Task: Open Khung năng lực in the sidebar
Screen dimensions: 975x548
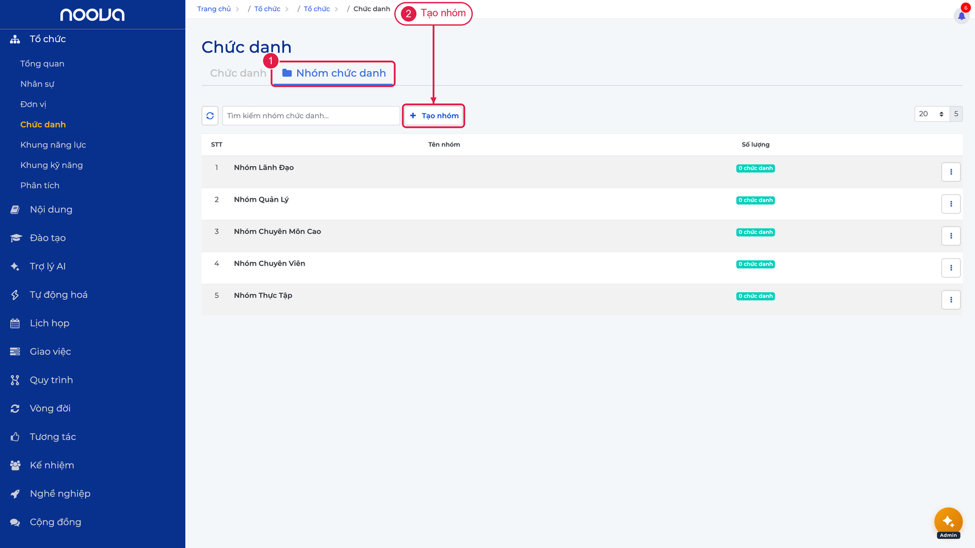Action: click(53, 145)
